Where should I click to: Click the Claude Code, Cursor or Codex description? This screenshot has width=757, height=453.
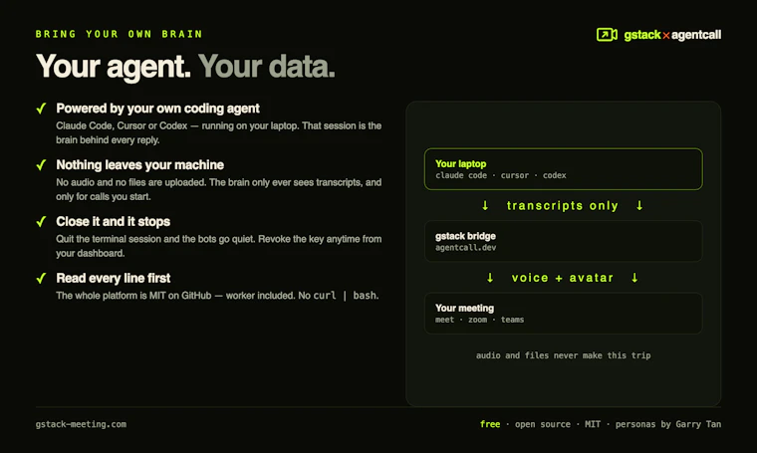click(x=219, y=133)
